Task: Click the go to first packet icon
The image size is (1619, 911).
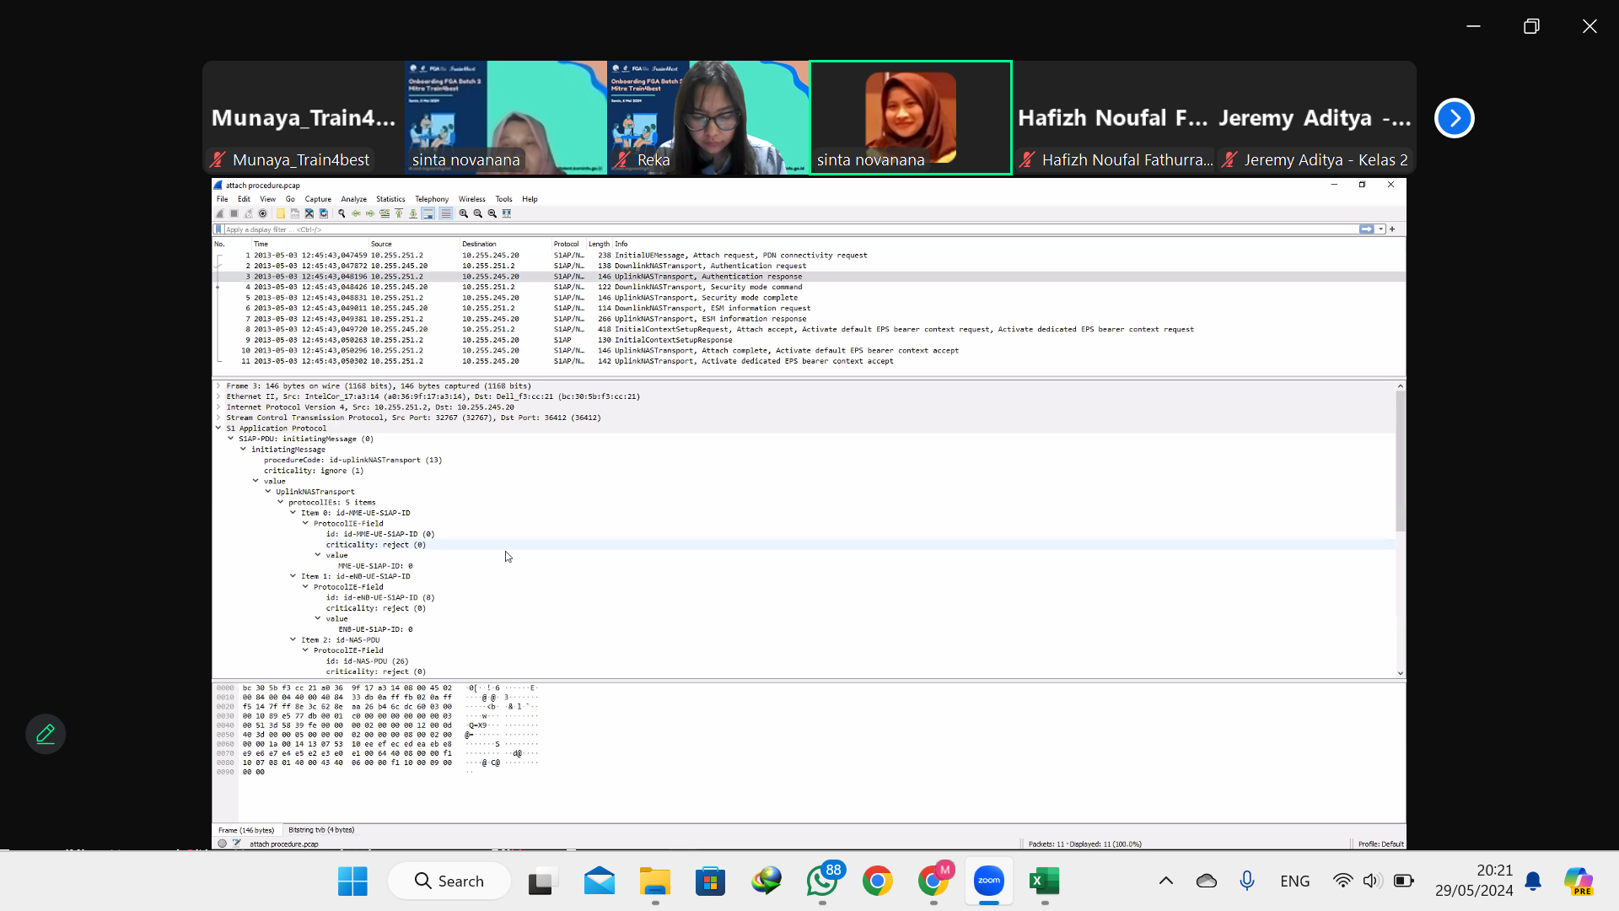Action: (x=399, y=213)
